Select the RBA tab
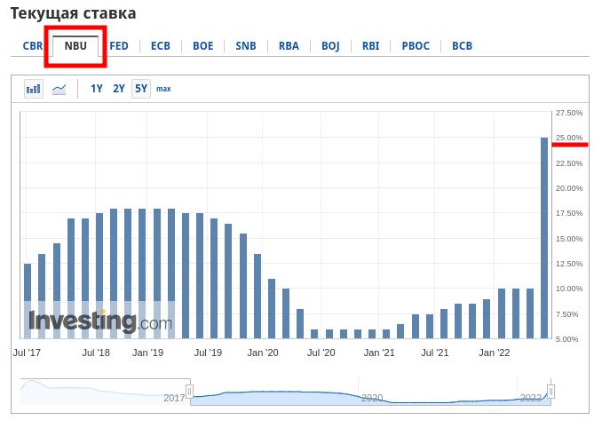Viewport: 602px width, 428px height. (x=289, y=46)
